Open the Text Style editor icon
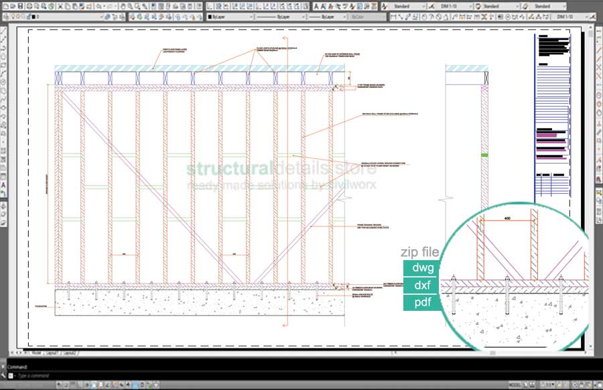 pyautogui.click(x=383, y=5)
